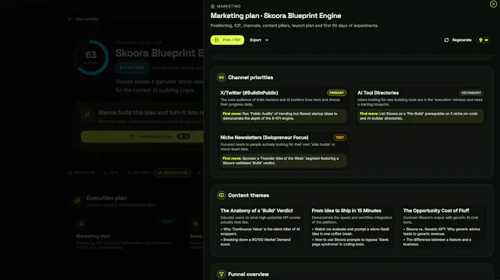This screenshot has height=280, width=500.
Task: Click the Channel priorities section title
Action: coord(251,77)
